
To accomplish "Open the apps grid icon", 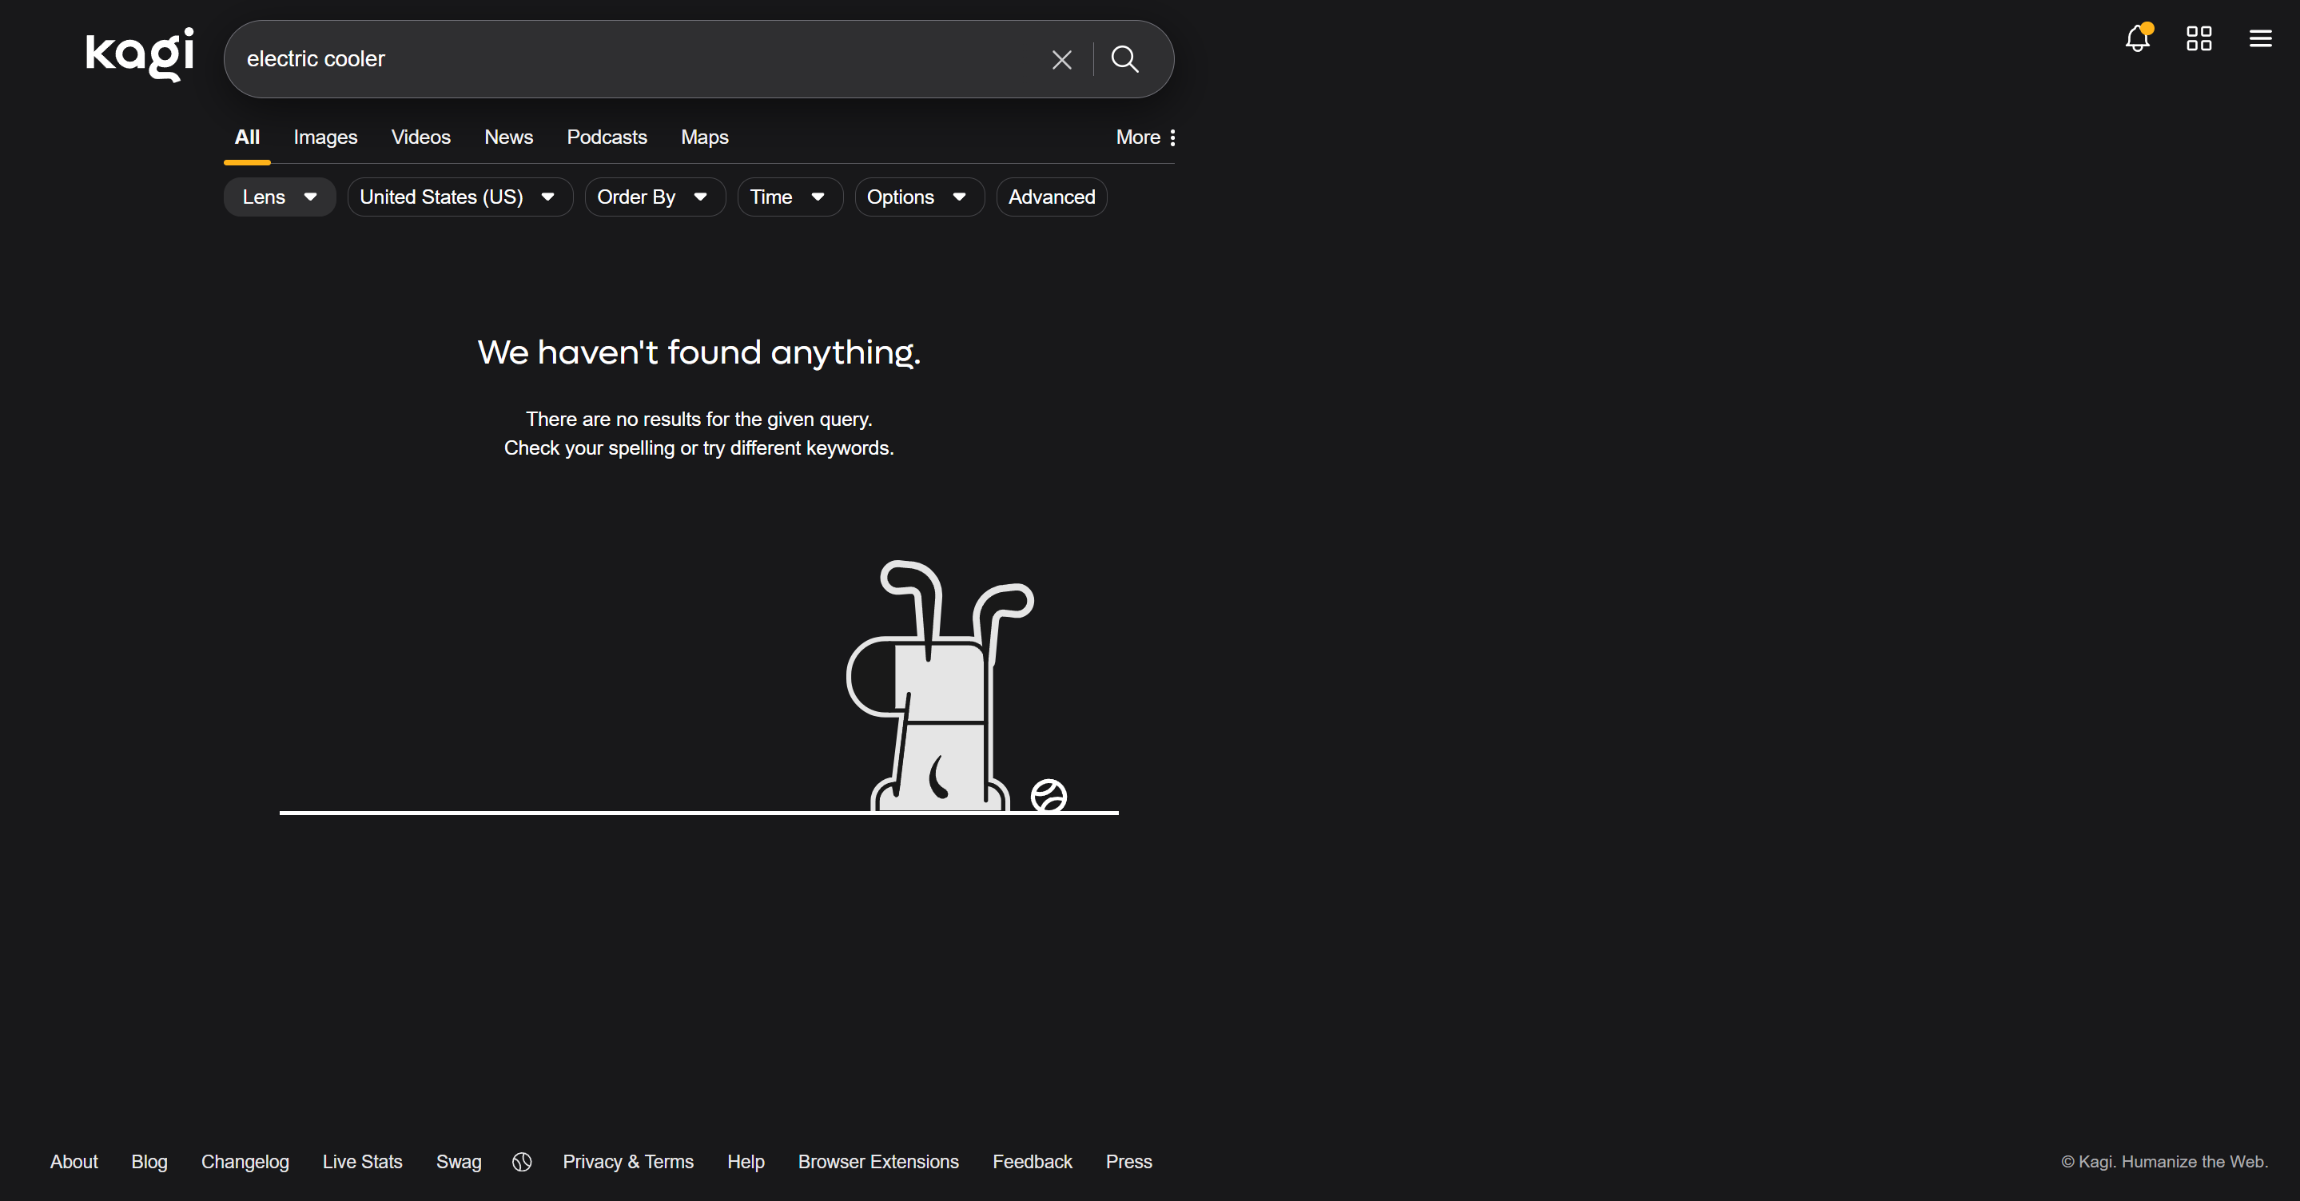I will tap(2199, 38).
